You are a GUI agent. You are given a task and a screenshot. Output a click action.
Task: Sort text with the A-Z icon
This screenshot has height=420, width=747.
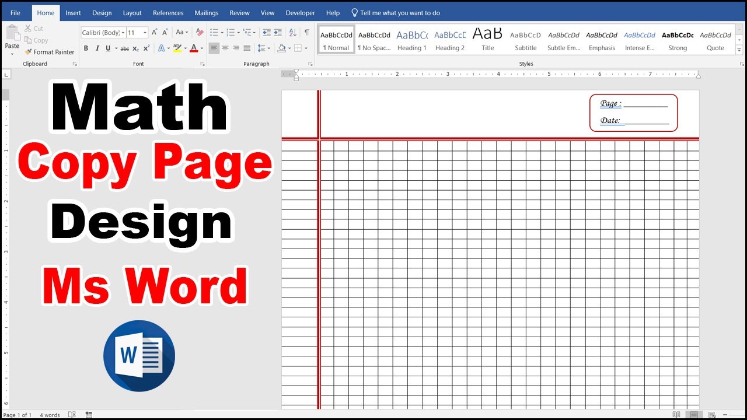pos(293,33)
